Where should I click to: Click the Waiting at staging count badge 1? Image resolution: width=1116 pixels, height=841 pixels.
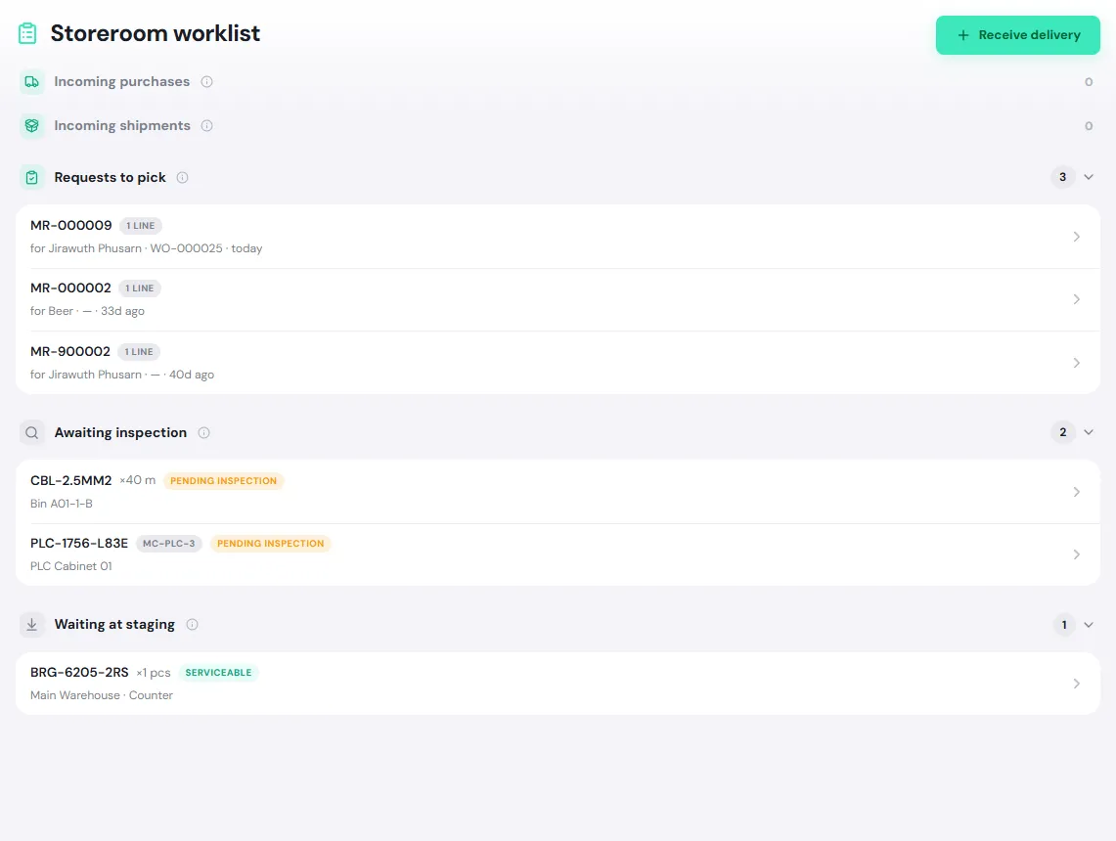click(x=1064, y=625)
